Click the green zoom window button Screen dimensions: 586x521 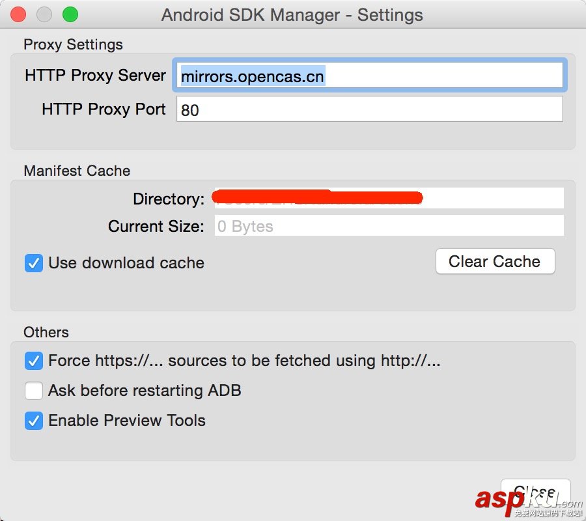[70, 14]
